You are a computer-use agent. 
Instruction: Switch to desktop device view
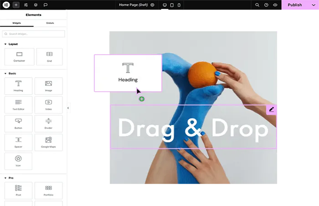[165, 5]
